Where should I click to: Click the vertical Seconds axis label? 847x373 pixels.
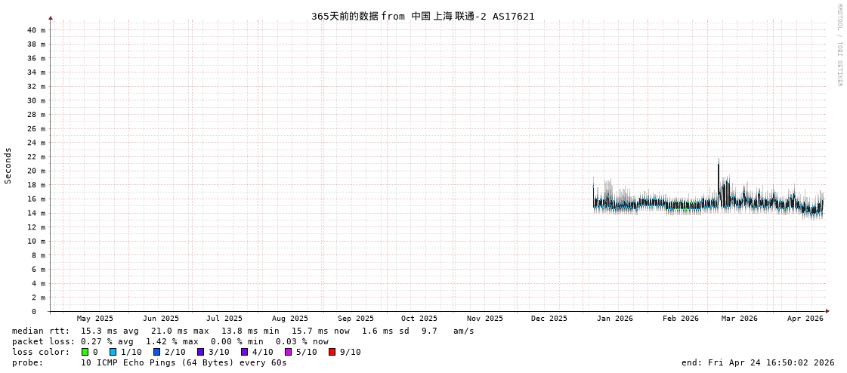click(x=8, y=165)
